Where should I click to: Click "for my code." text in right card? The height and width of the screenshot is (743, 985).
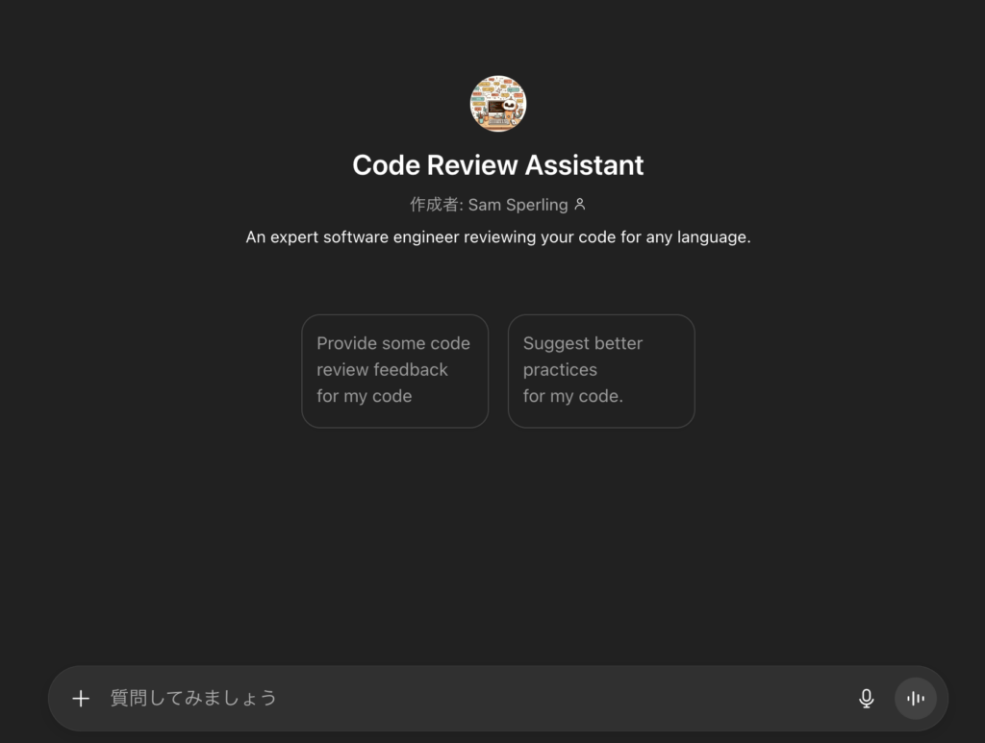[572, 396]
